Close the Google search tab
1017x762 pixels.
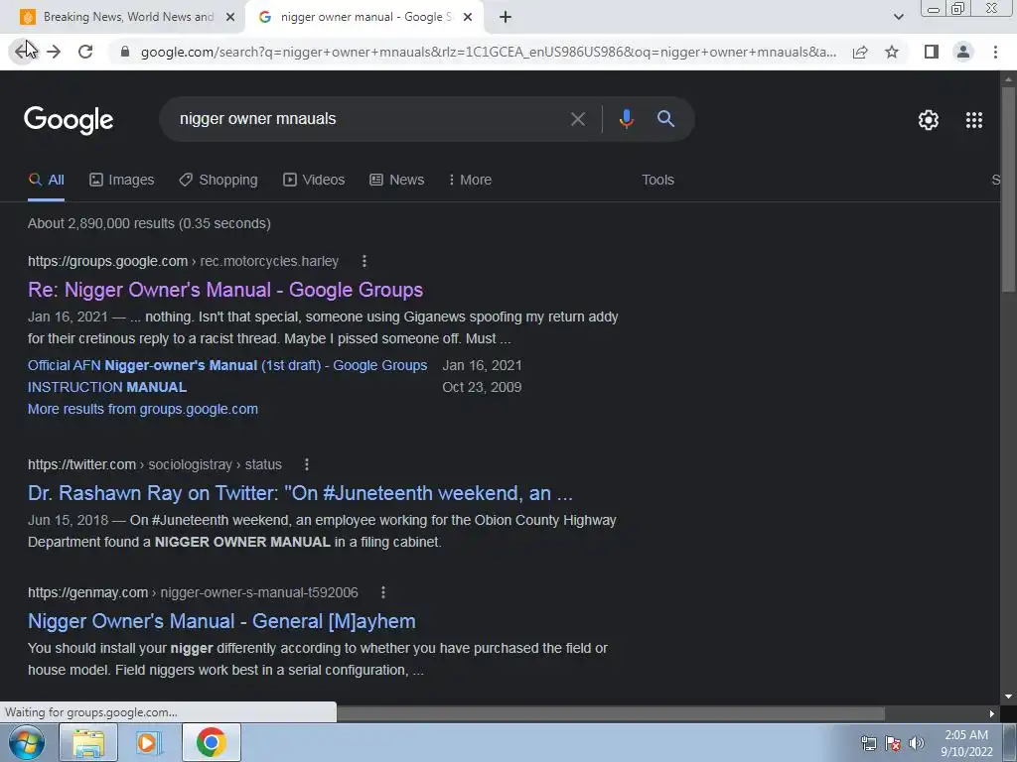[468, 18]
